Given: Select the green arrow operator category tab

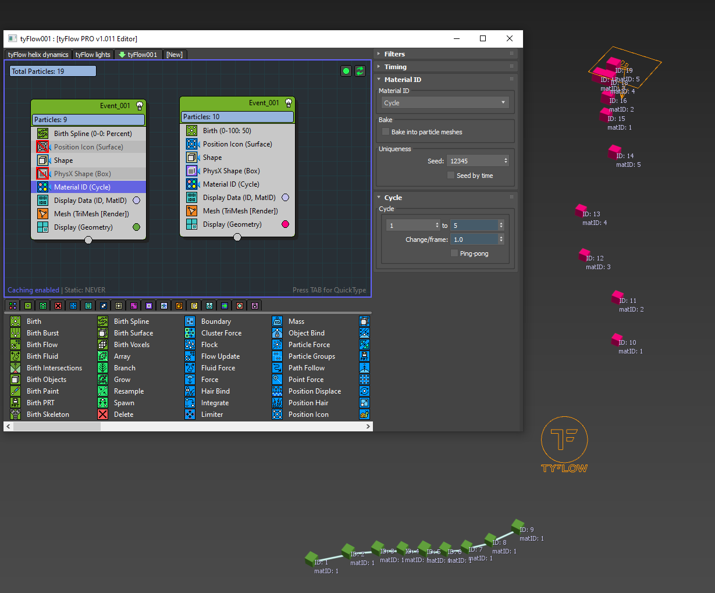Looking at the screenshot, I should pyautogui.click(x=225, y=306).
